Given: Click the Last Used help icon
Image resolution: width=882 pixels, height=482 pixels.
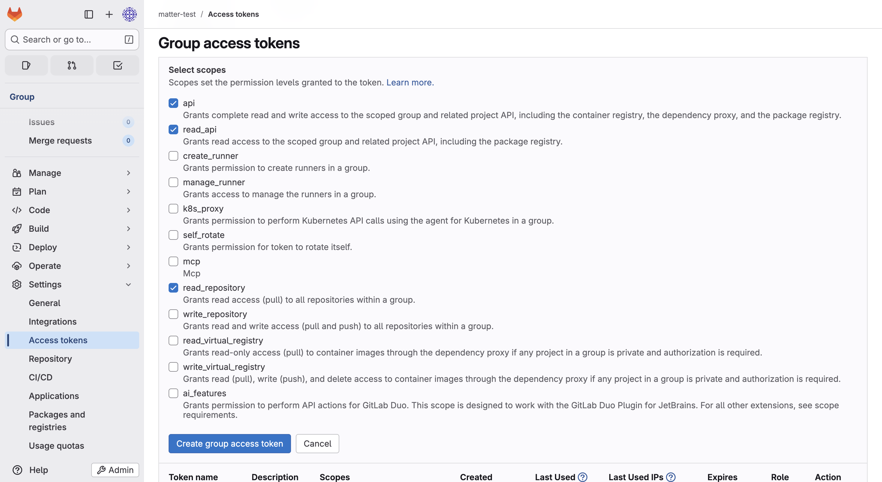Looking at the screenshot, I should [x=582, y=477].
